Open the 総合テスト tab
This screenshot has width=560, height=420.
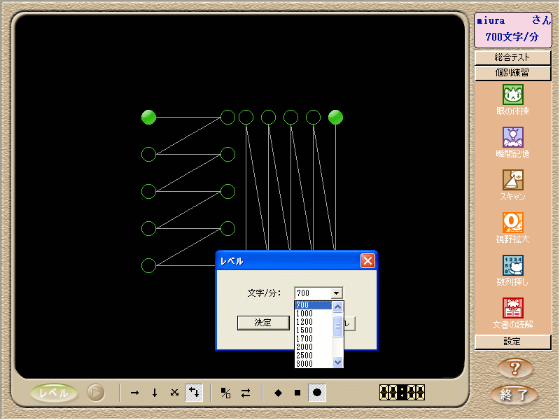point(512,57)
